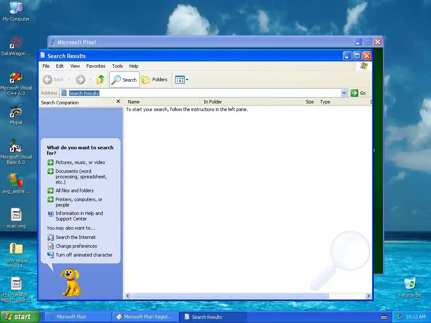
Task: Click the Go button next to address bar
Action: pyautogui.click(x=359, y=93)
